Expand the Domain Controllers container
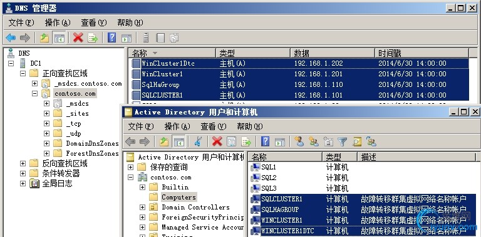The height and width of the screenshot is (237, 481). tap(142, 208)
